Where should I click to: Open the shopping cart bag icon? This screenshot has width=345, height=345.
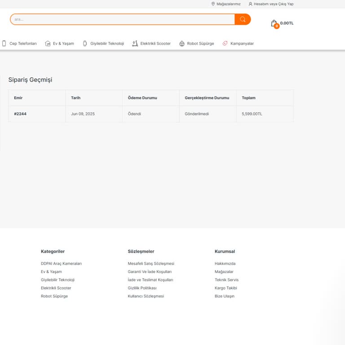coord(274,23)
